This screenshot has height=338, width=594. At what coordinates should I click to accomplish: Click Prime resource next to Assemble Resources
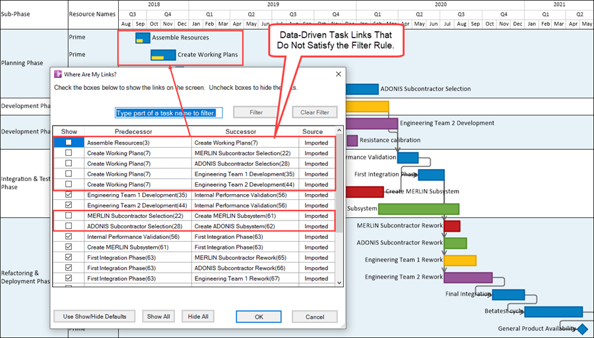coord(77,37)
